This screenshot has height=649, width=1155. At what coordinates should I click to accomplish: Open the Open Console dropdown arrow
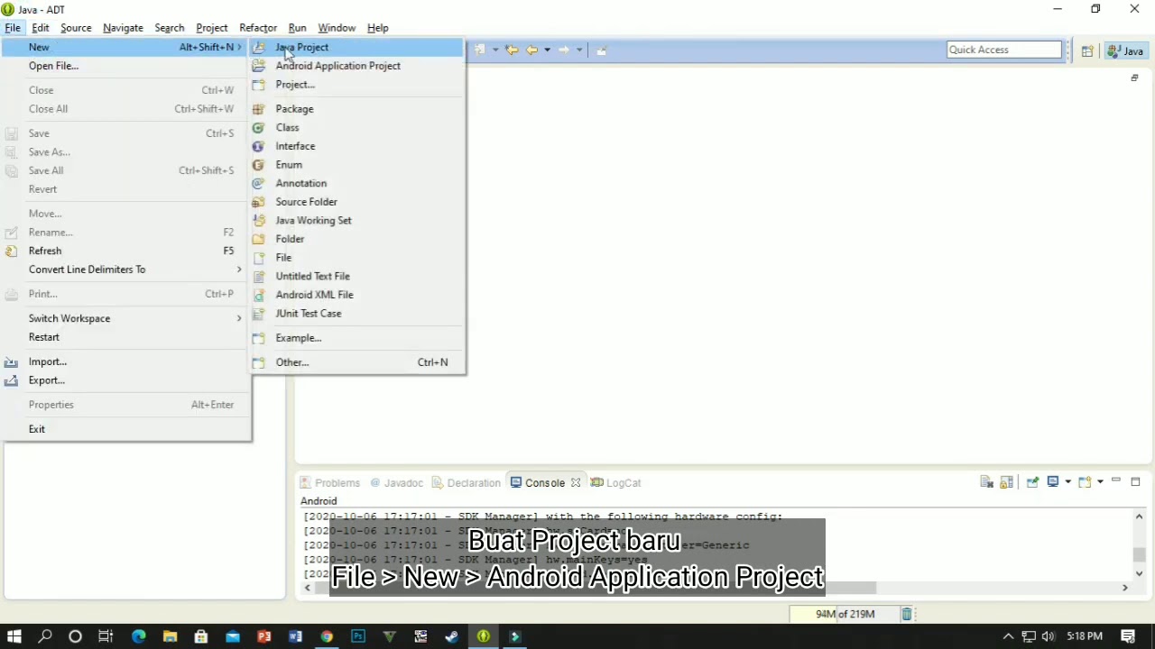click(1100, 482)
